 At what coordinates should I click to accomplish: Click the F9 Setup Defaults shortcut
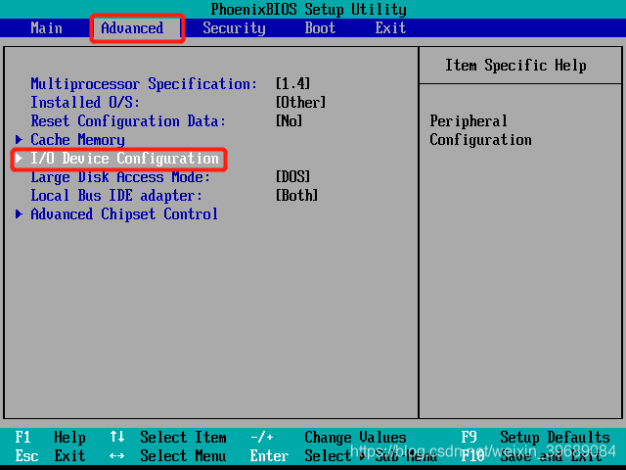(x=535, y=438)
